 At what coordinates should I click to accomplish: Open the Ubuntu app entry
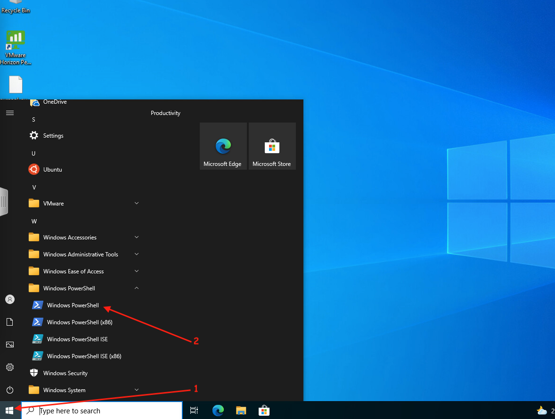[52, 170]
